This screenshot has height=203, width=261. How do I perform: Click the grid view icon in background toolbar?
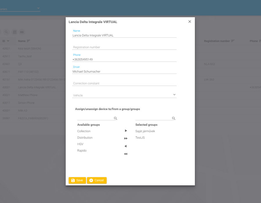[15, 32]
